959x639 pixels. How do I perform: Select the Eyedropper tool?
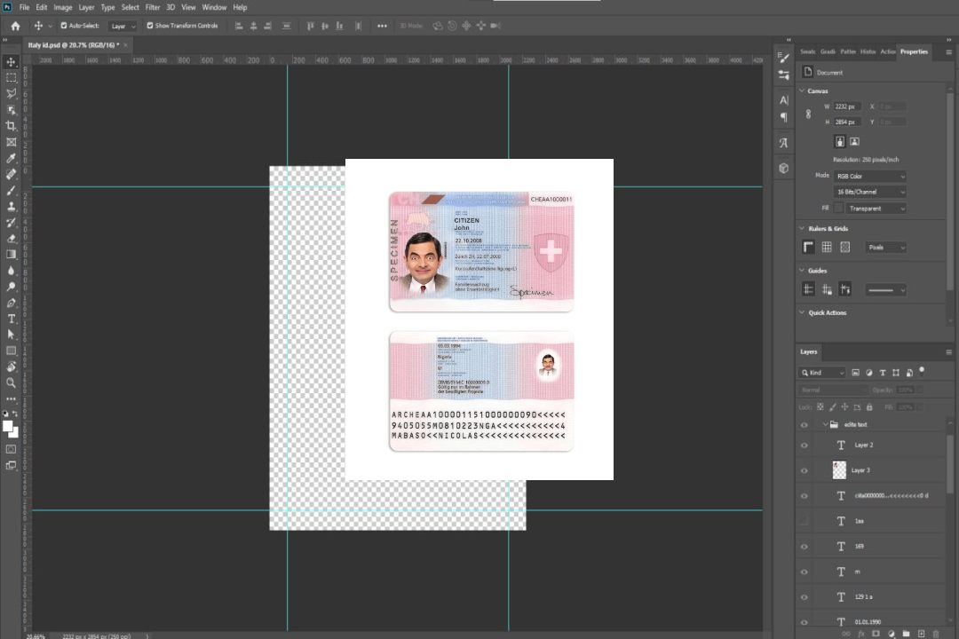(x=12, y=158)
